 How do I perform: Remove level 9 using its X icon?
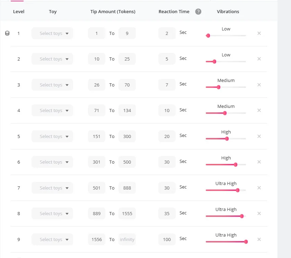(x=259, y=239)
